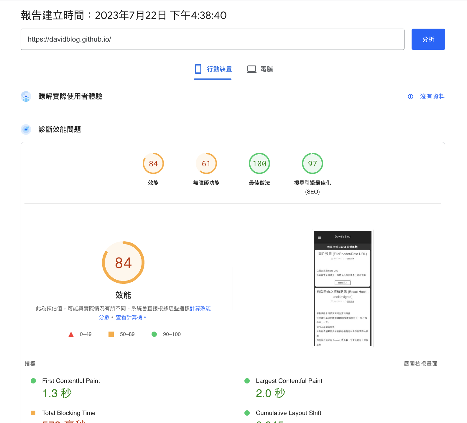Viewport: 467px width, 423px height.
Task: Click green circle 90–100 legend icon
Action: click(154, 334)
